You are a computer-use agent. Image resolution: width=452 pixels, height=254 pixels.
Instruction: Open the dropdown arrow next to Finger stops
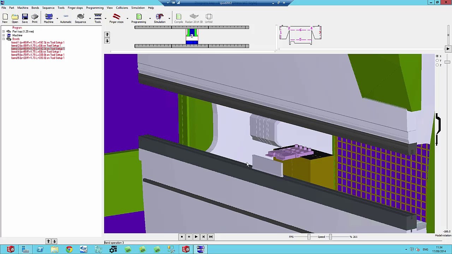point(127,18)
